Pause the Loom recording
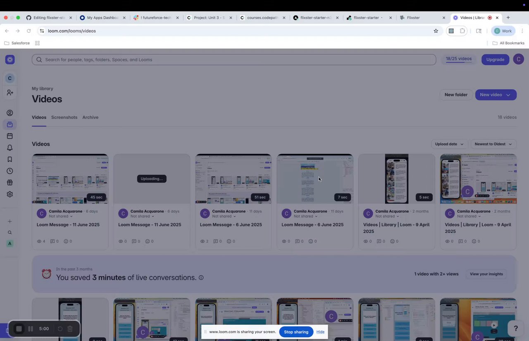Screen dimensions: 529x341 30,329
